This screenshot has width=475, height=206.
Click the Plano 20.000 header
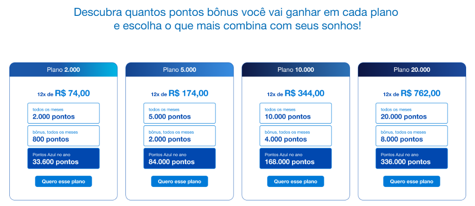pos(411,70)
